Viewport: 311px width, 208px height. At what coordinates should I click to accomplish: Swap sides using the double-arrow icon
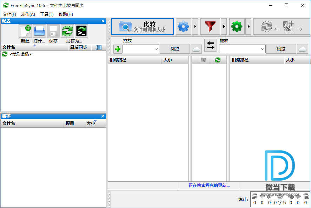click(211, 45)
